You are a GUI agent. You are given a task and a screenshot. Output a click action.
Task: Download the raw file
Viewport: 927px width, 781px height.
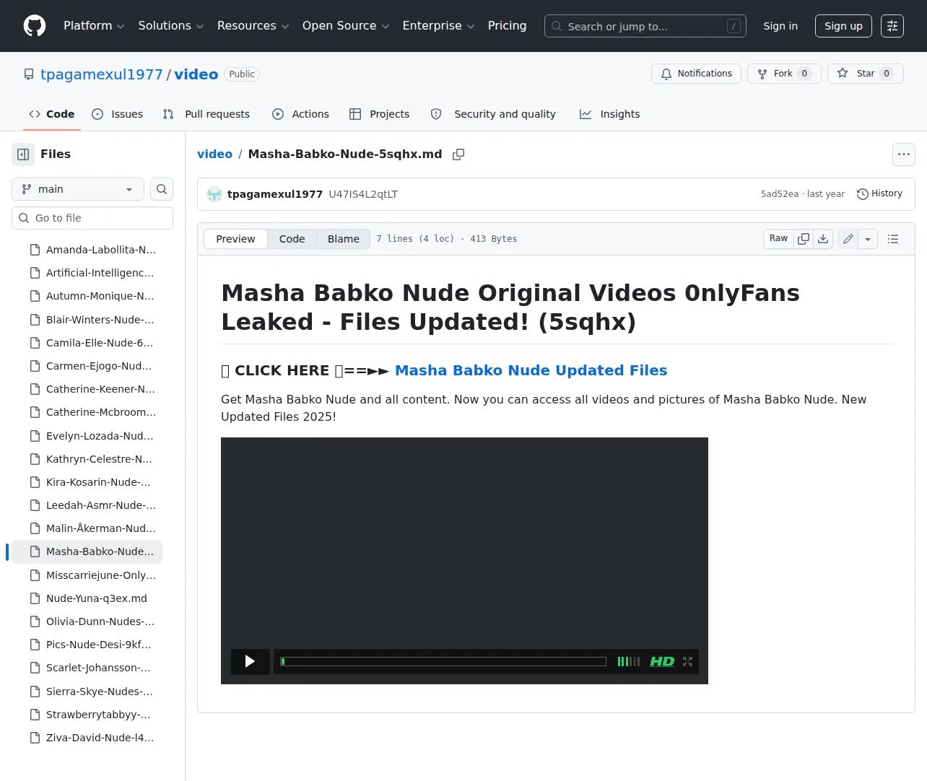[x=823, y=239]
